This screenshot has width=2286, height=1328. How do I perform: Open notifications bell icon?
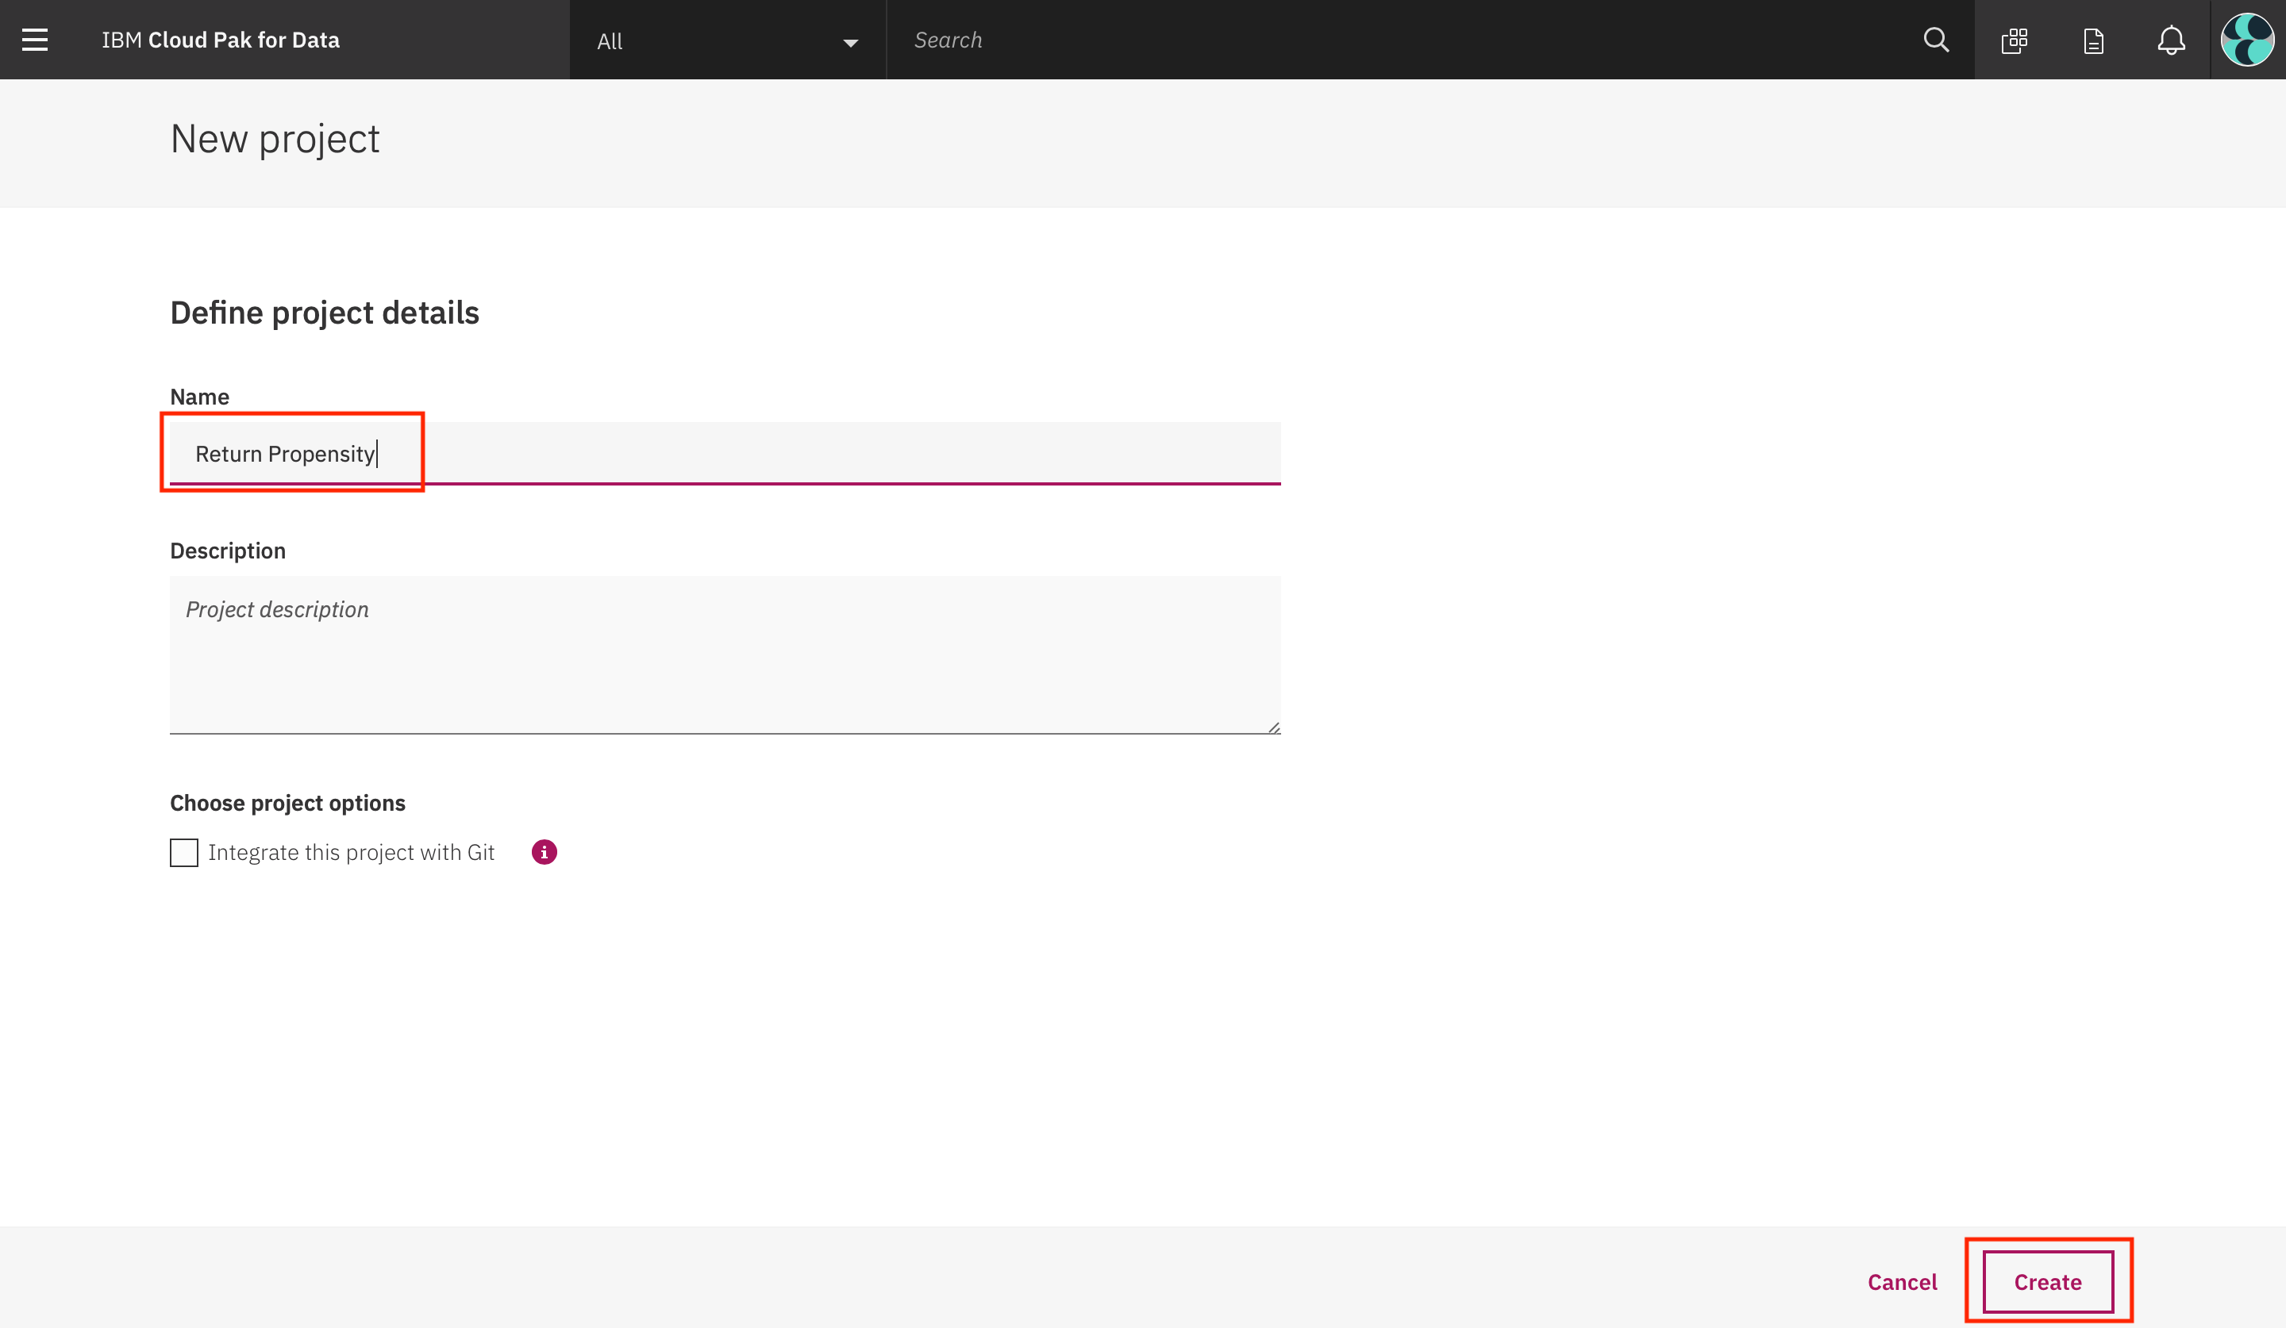click(2171, 40)
